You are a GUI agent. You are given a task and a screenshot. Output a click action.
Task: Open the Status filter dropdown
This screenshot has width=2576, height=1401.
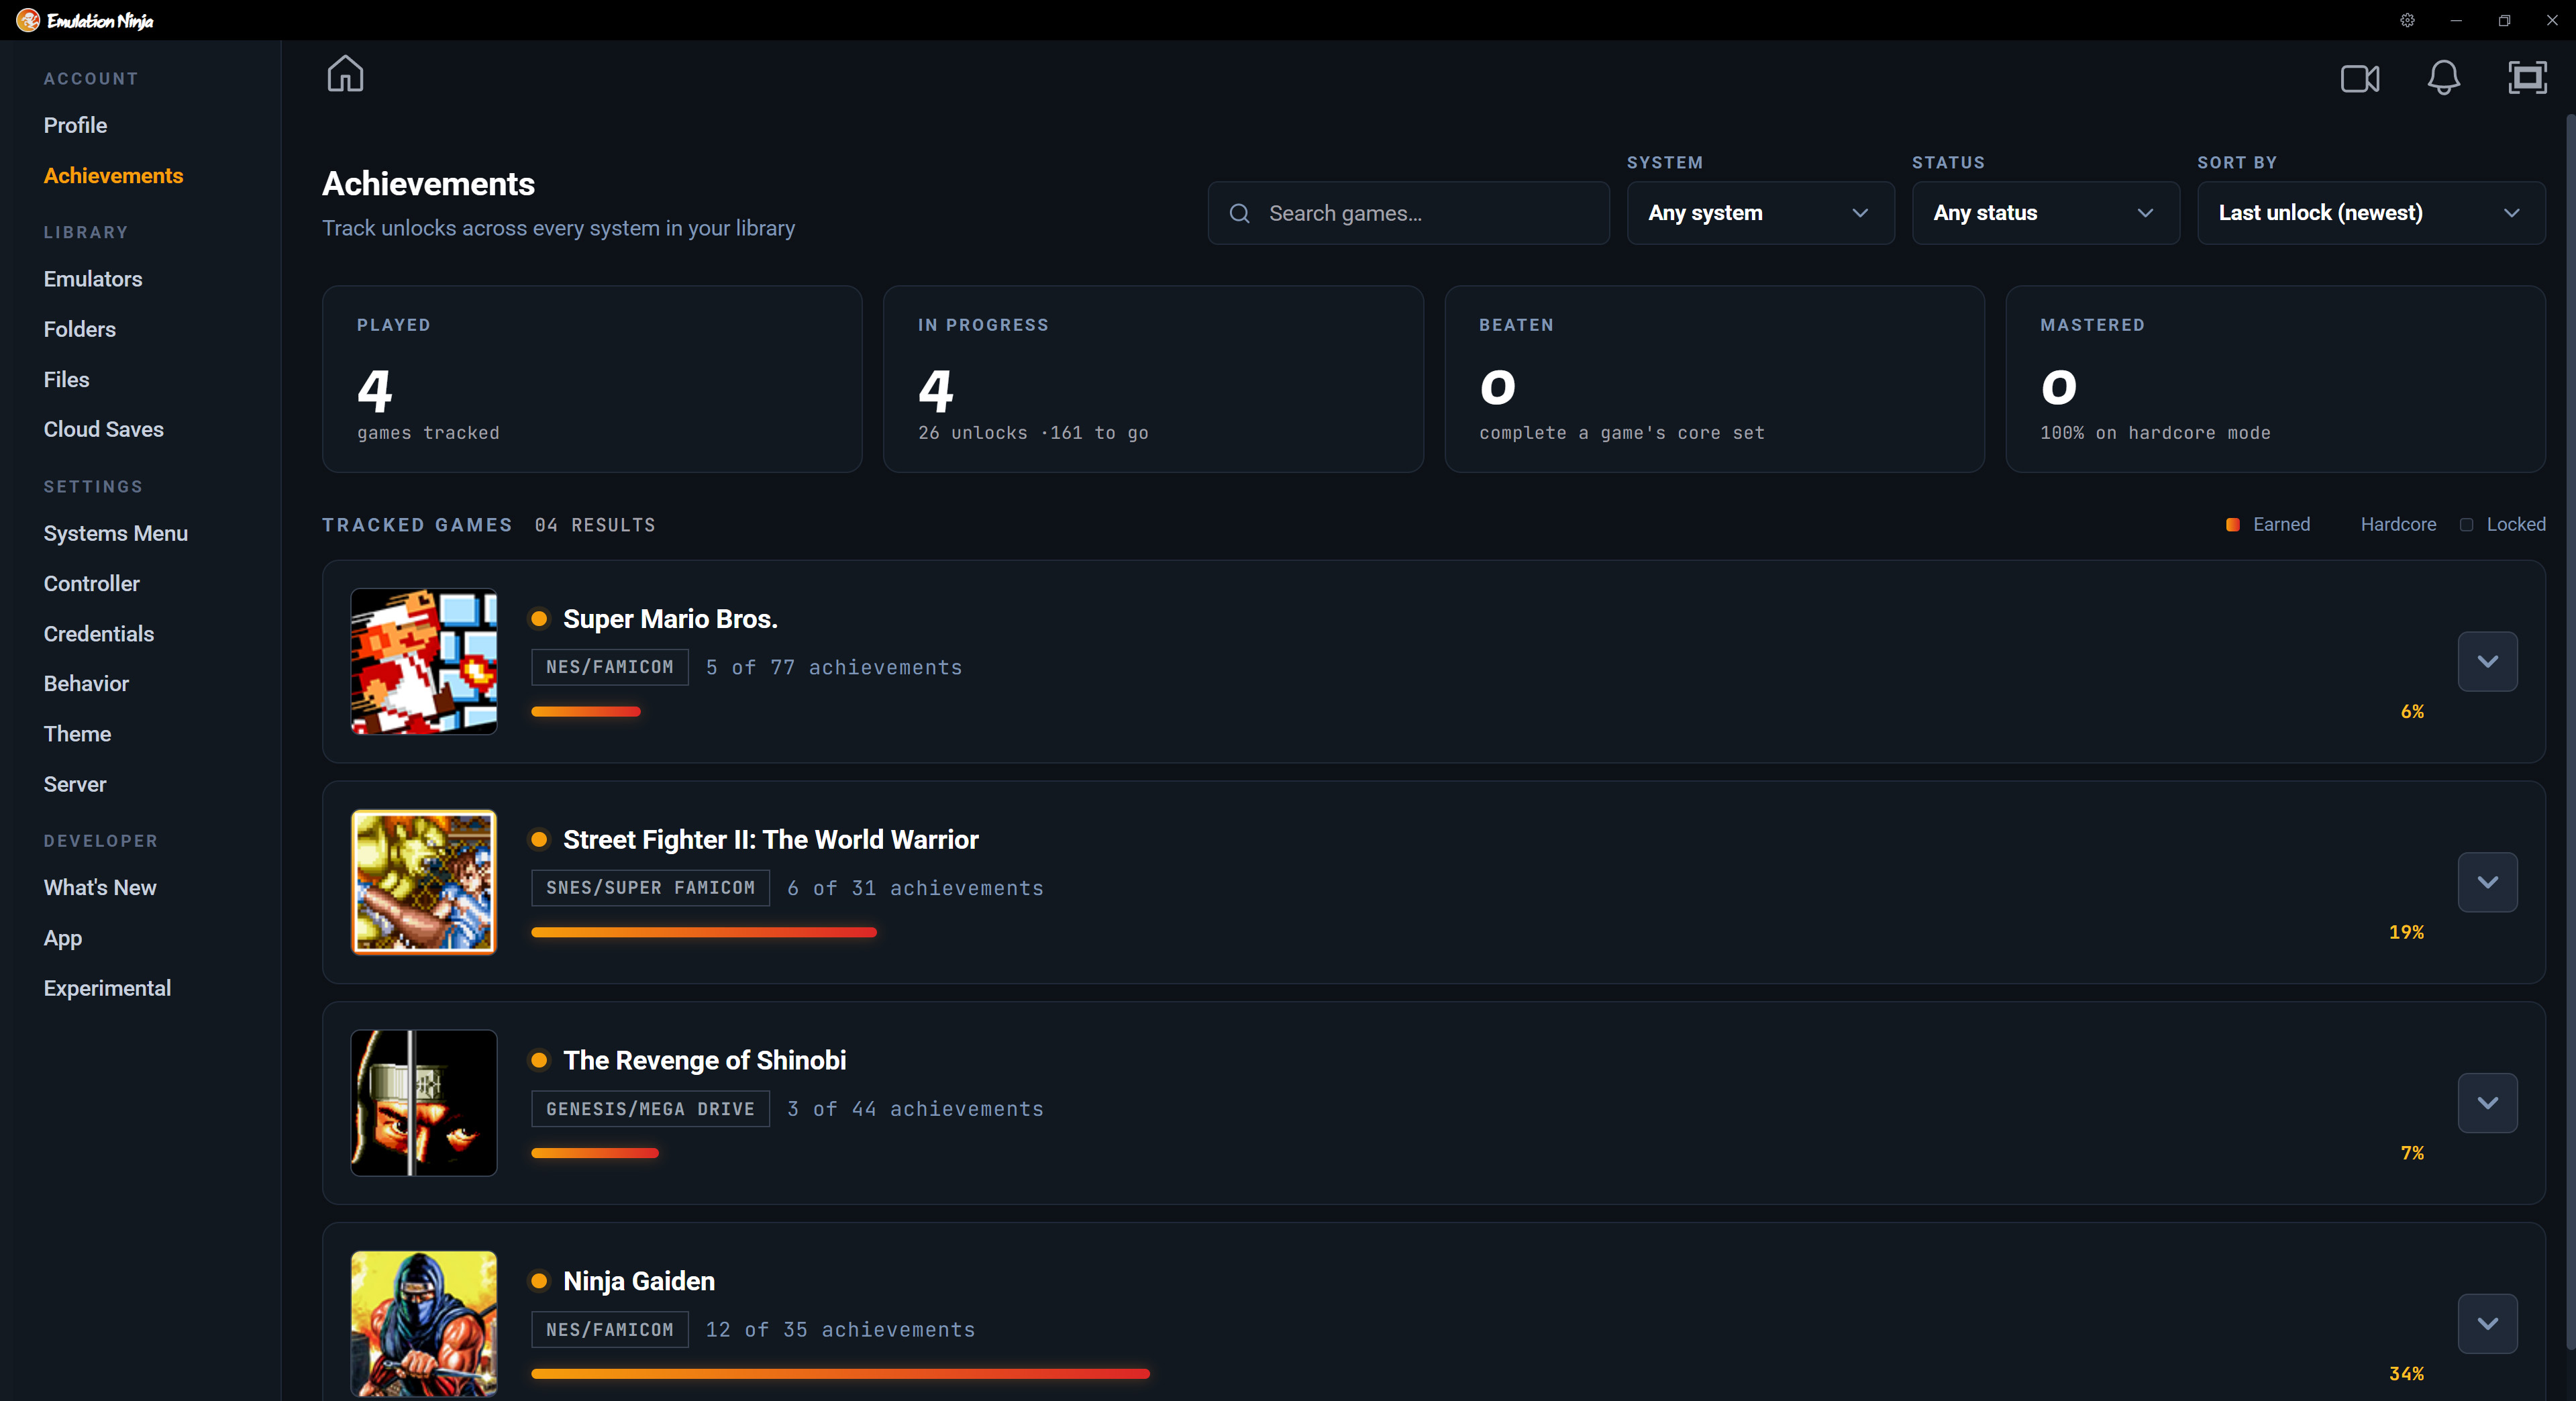click(2045, 213)
